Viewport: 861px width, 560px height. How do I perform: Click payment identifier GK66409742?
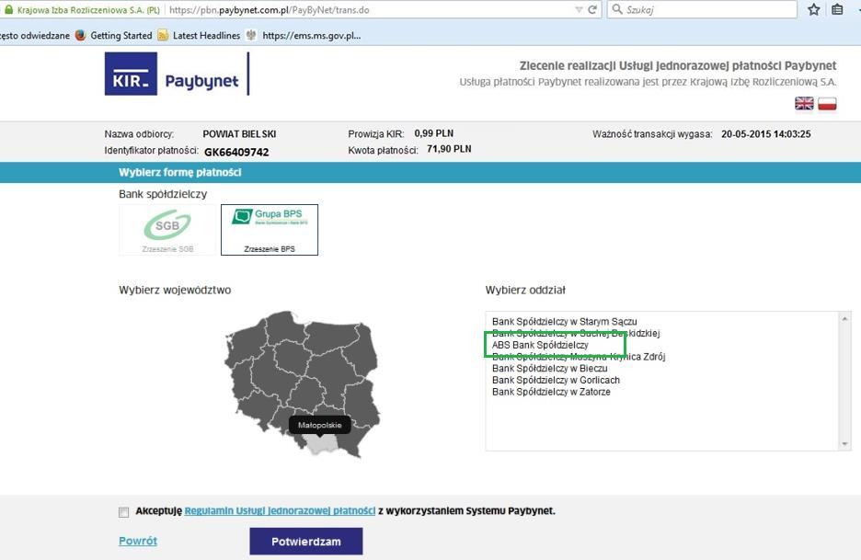click(236, 152)
